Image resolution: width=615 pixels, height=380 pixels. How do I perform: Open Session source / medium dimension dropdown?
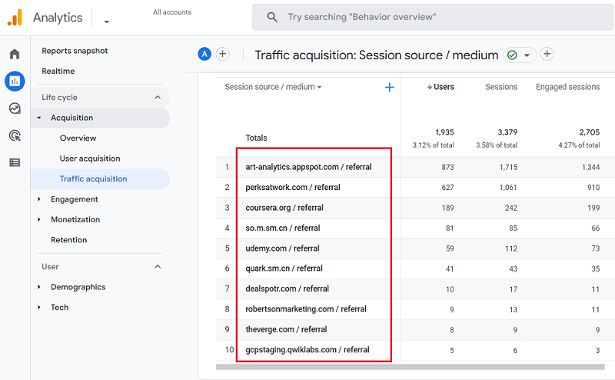click(x=273, y=87)
